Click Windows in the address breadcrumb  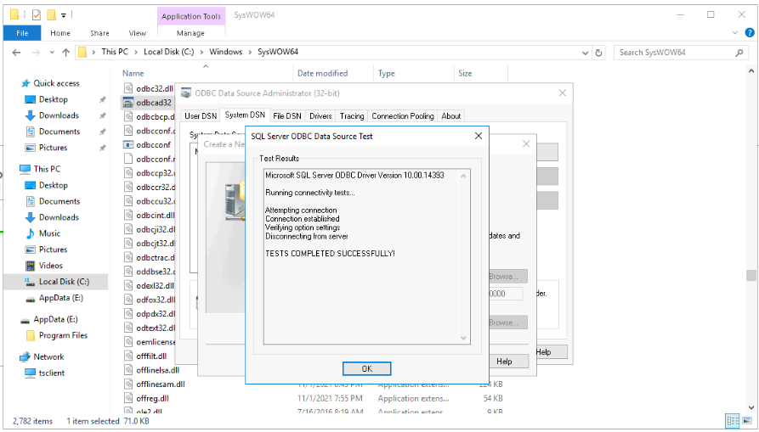tap(225, 52)
